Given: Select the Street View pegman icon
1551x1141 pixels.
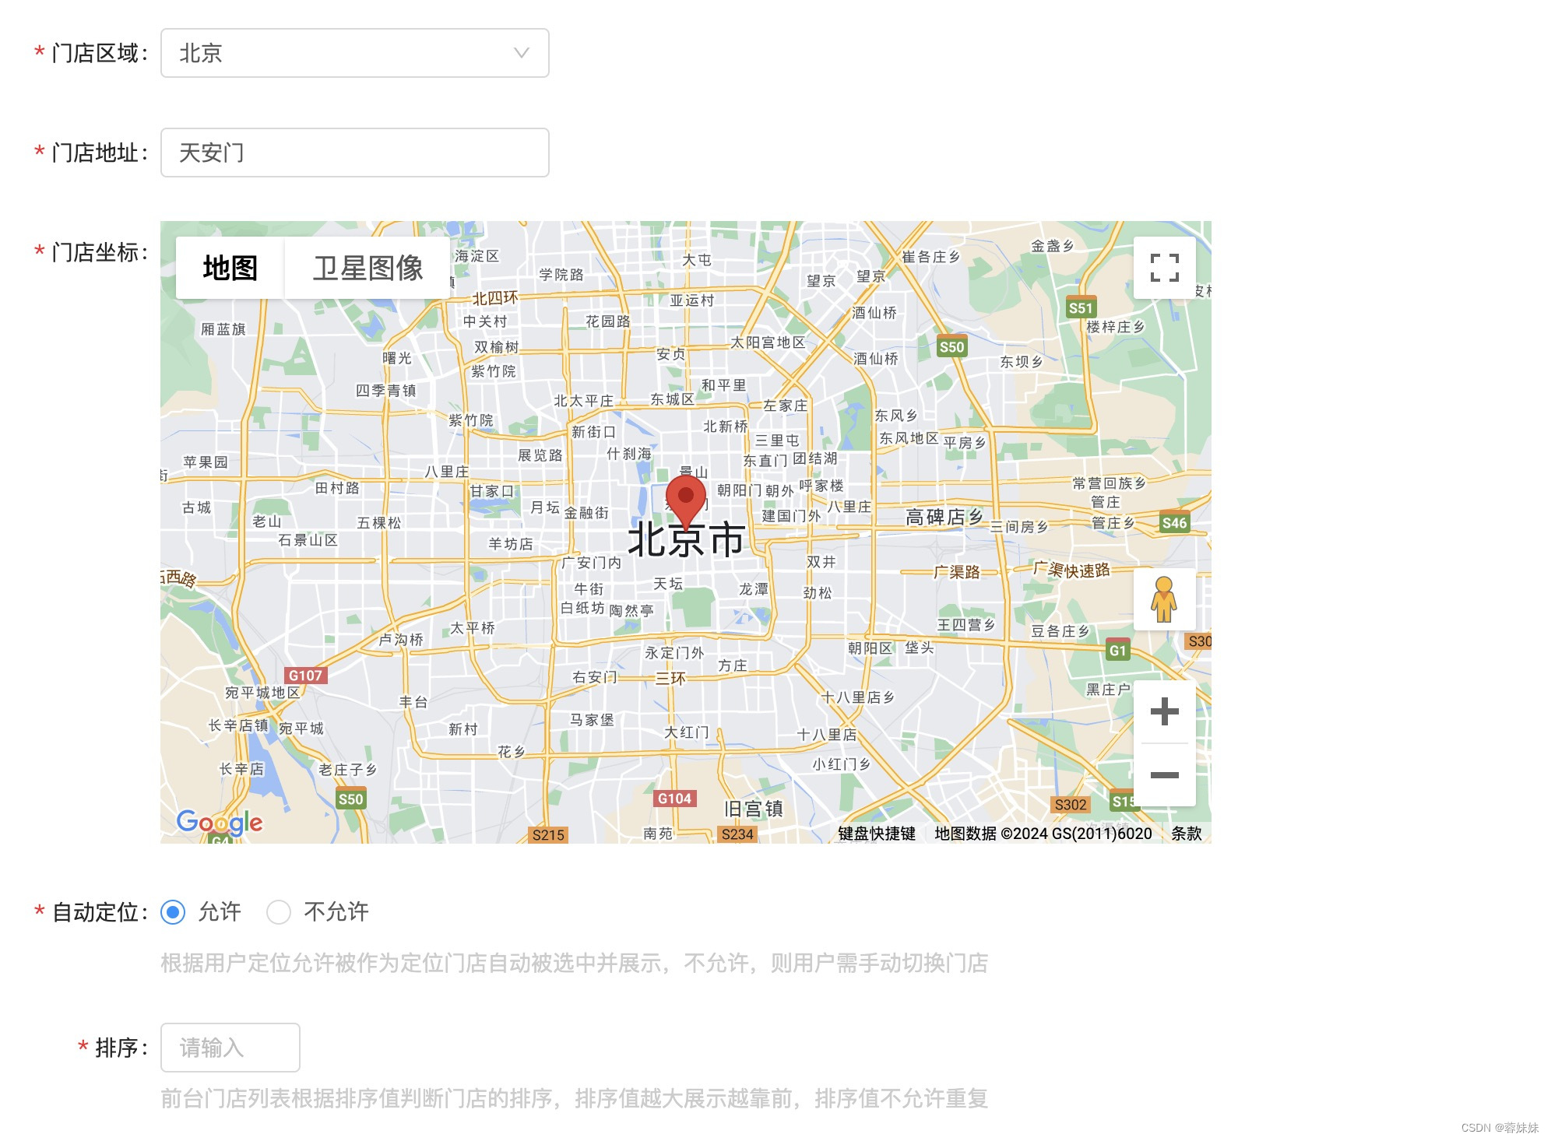Looking at the screenshot, I should point(1164,599).
